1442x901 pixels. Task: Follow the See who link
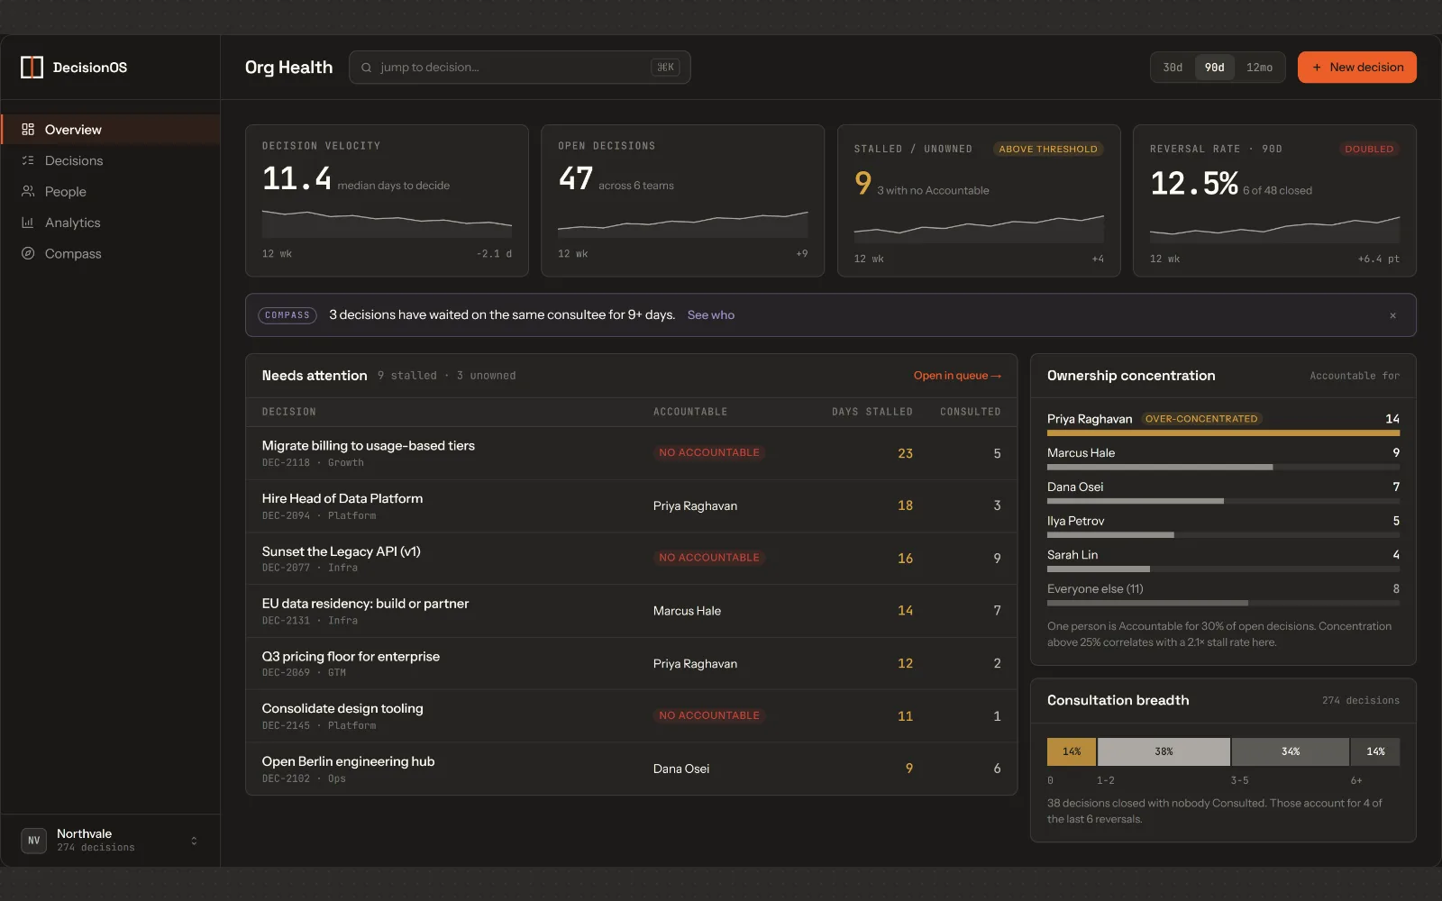711,315
